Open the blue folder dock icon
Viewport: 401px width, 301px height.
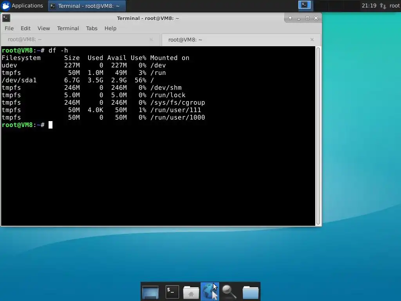click(x=250, y=292)
